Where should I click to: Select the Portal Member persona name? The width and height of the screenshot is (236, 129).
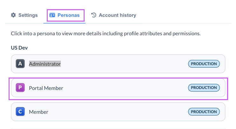tap(46, 88)
